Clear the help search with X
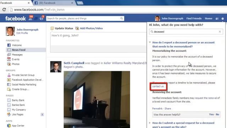Image resolution: width=227 pixels, height=128 pixels. tap(220, 32)
